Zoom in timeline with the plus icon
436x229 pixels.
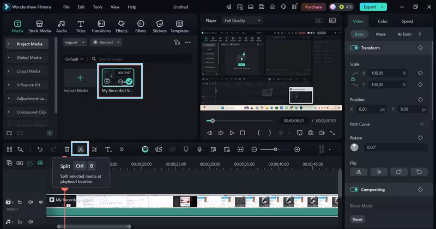[x=297, y=149]
